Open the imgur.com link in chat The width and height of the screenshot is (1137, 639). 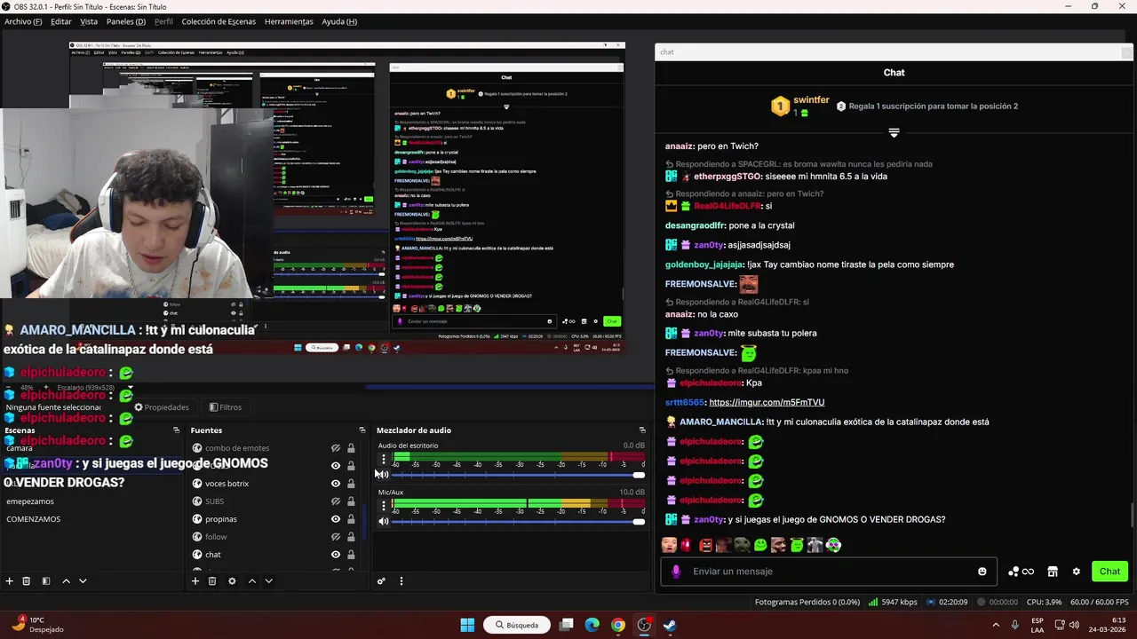(767, 402)
